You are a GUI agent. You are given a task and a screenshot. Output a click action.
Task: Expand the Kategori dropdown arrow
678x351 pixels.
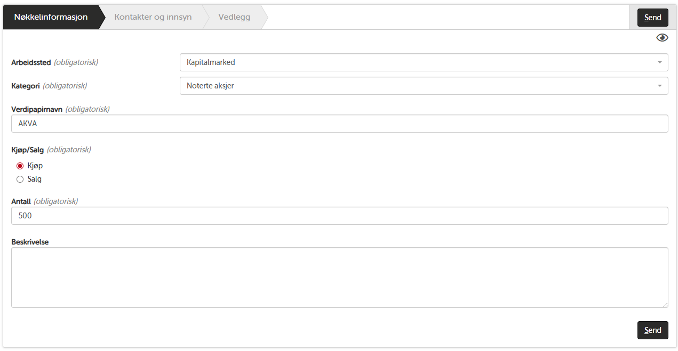pos(660,86)
